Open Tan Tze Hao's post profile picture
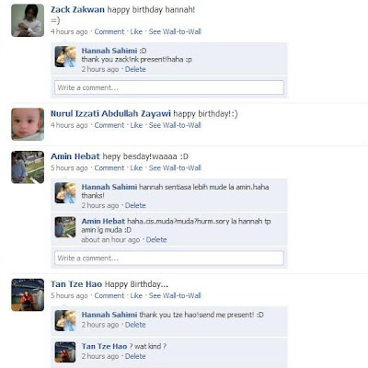 (x=28, y=294)
